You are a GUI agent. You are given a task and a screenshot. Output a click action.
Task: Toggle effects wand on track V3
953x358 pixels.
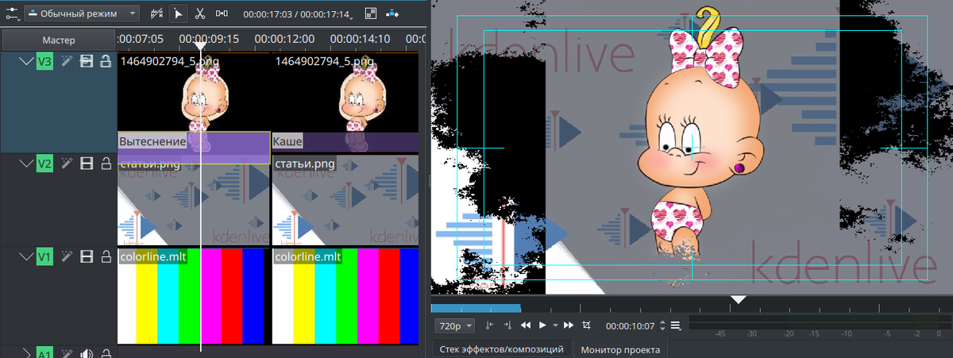point(68,61)
